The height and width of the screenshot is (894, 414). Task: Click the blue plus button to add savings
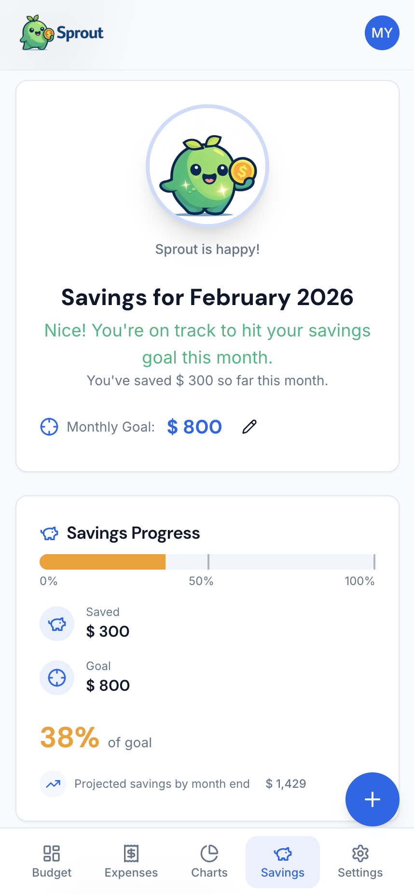(x=372, y=799)
